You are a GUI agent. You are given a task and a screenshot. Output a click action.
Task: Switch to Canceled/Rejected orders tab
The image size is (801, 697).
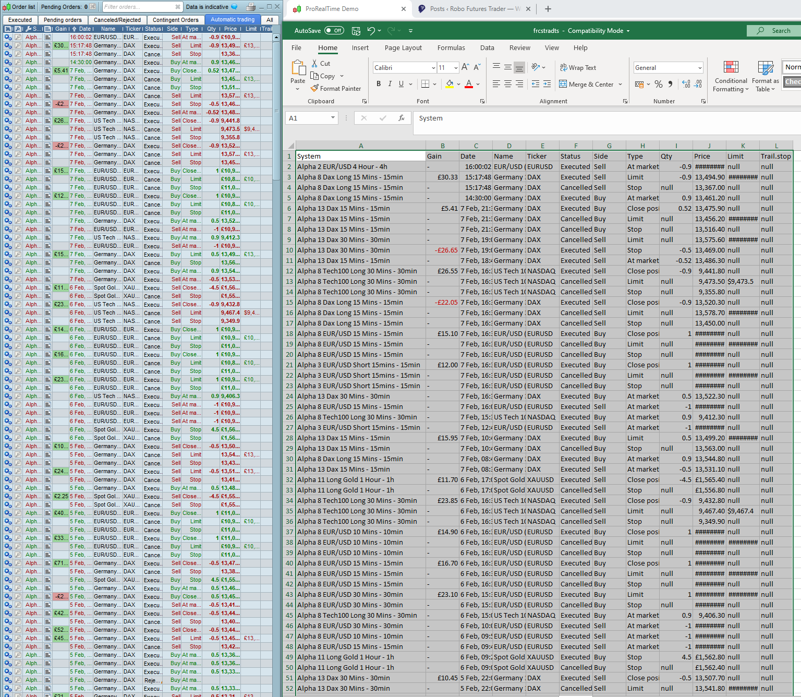pos(117,20)
